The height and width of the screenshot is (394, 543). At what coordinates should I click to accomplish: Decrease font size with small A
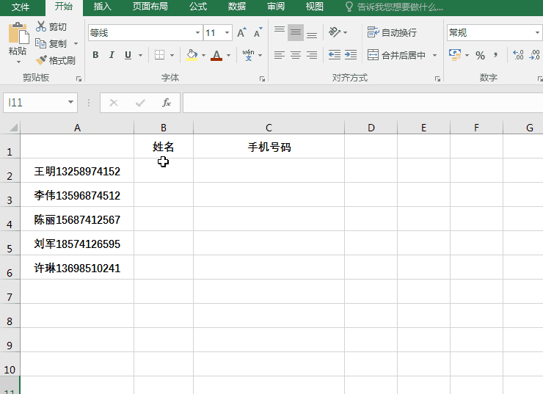[258, 33]
